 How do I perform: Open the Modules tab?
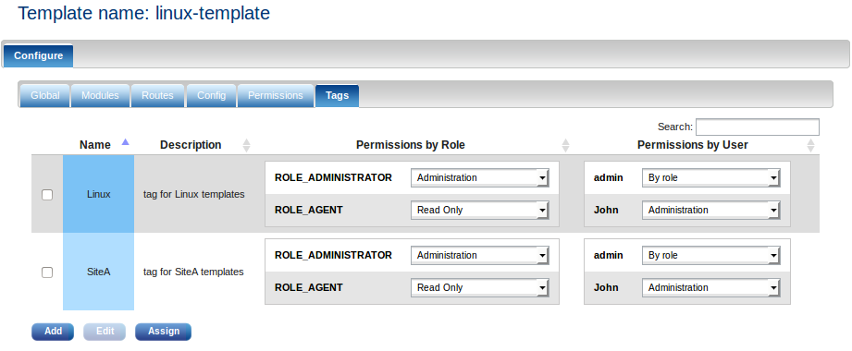point(100,95)
